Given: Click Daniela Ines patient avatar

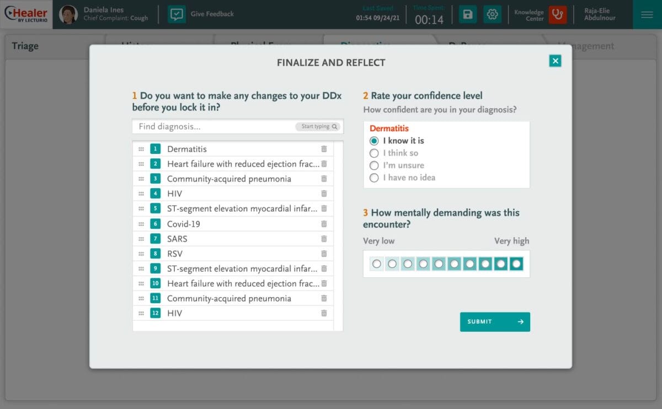Looking at the screenshot, I should [68, 14].
